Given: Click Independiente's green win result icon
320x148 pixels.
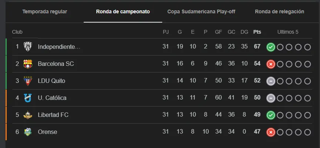Looking at the screenshot, I should 271,47.
